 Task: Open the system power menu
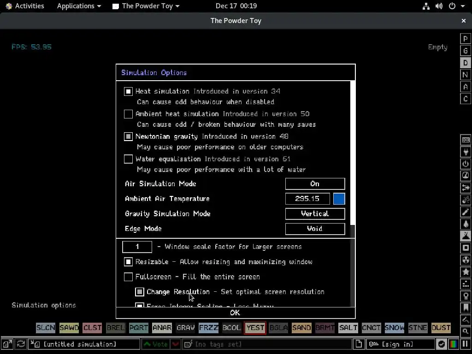tap(456, 6)
